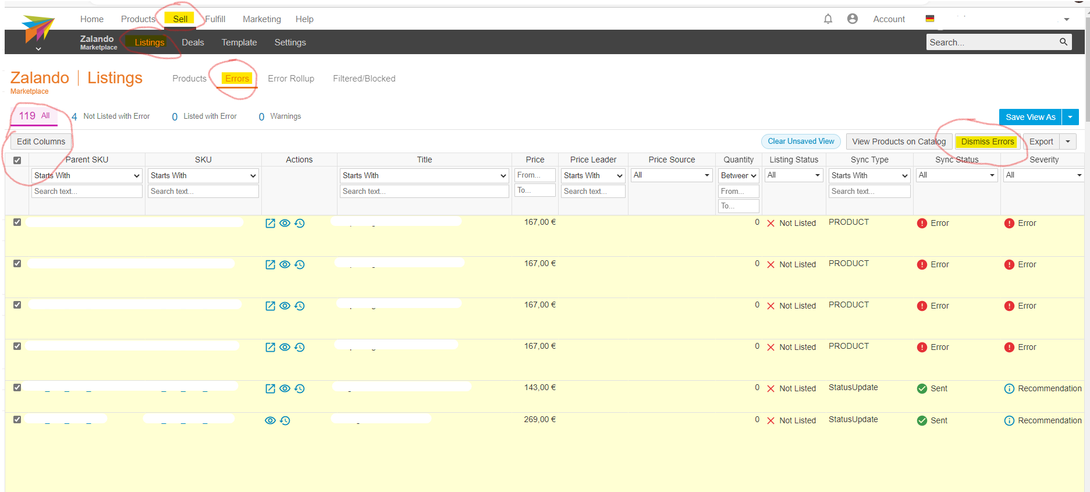Screen dimensions: 1090x492
Task: Open Price Source All dropdown
Action: click(x=672, y=175)
